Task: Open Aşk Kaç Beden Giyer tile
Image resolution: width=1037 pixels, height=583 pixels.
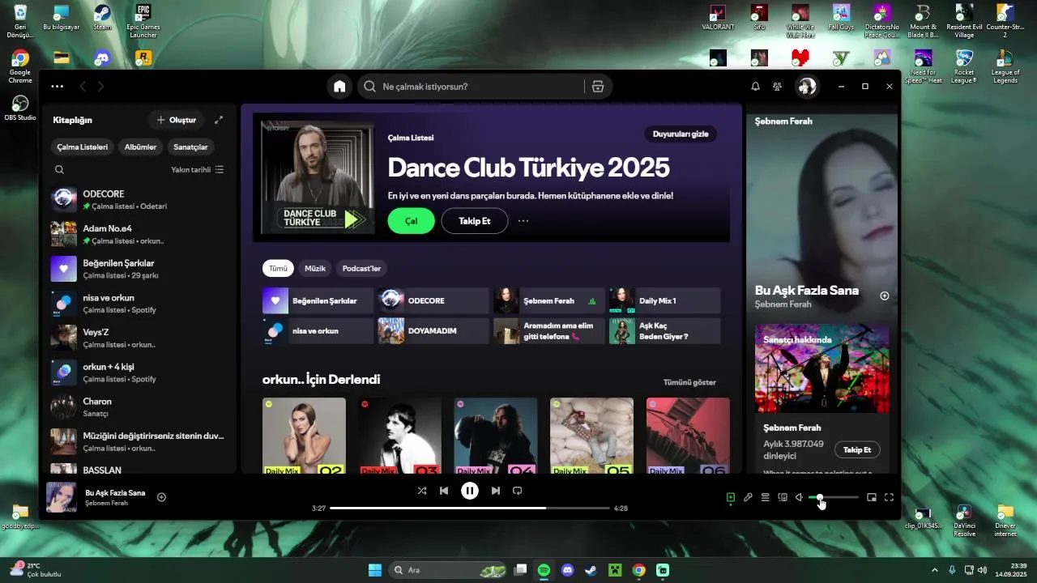Action: click(x=664, y=331)
